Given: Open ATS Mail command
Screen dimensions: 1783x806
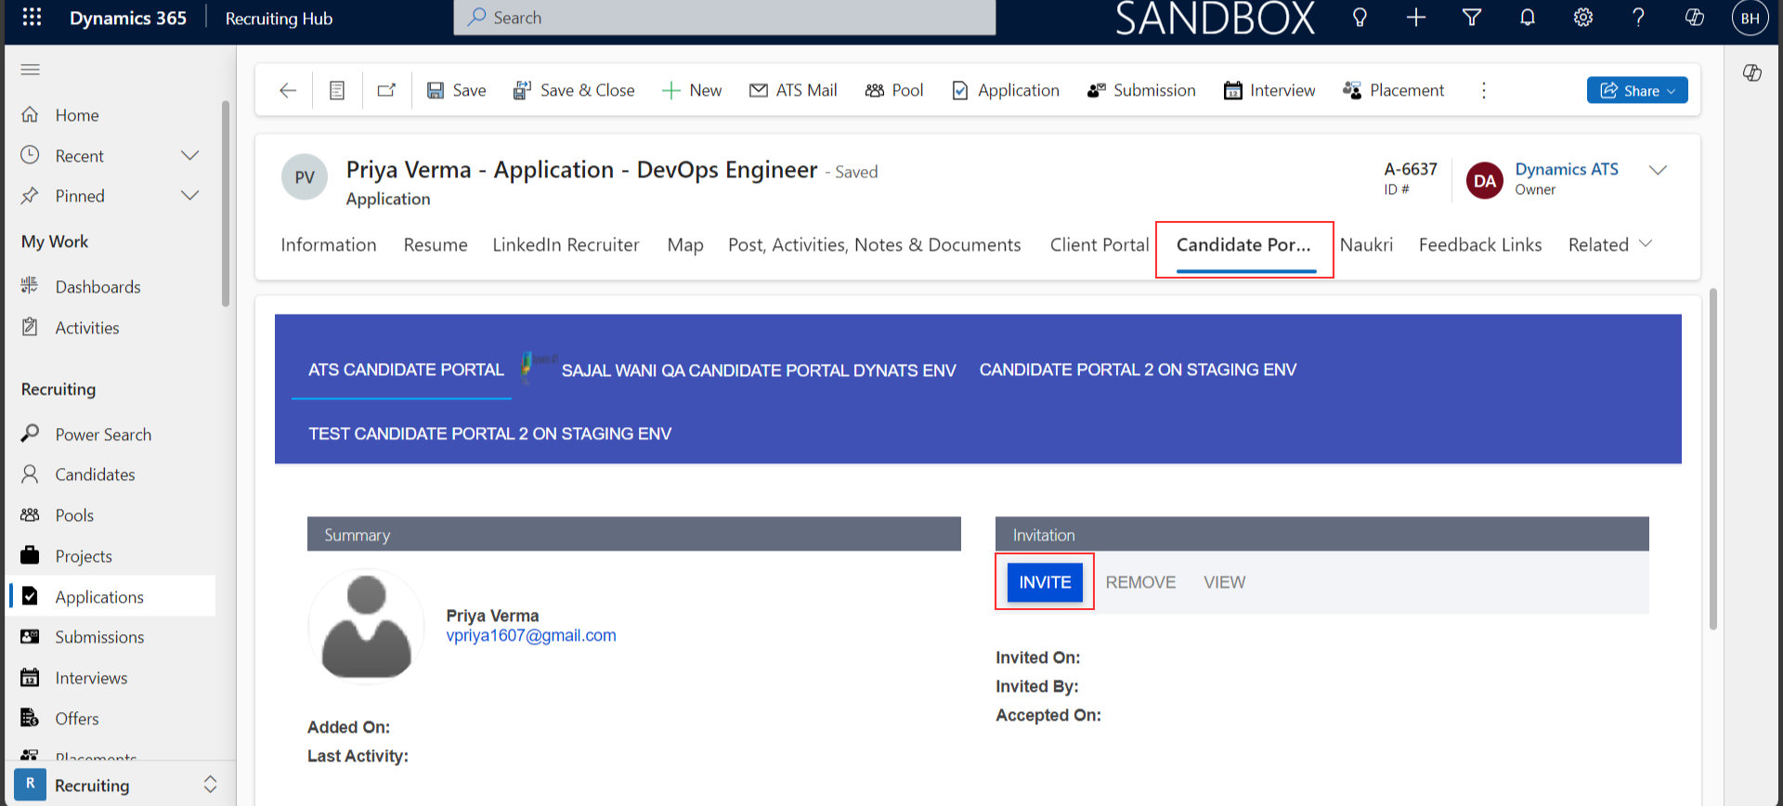Looking at the screenshot, I should click(793, 90).
